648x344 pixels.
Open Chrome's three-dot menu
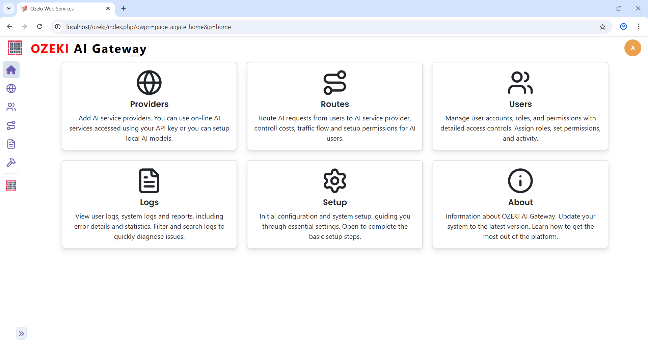(639, 27)
